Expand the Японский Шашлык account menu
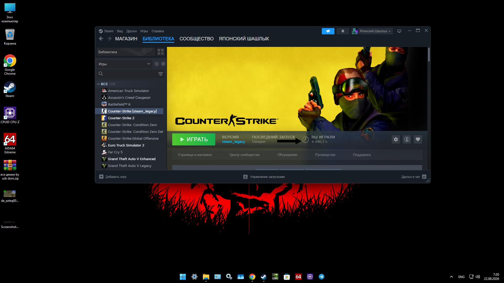Screen dimensions: 504x283 click(372, 31)
